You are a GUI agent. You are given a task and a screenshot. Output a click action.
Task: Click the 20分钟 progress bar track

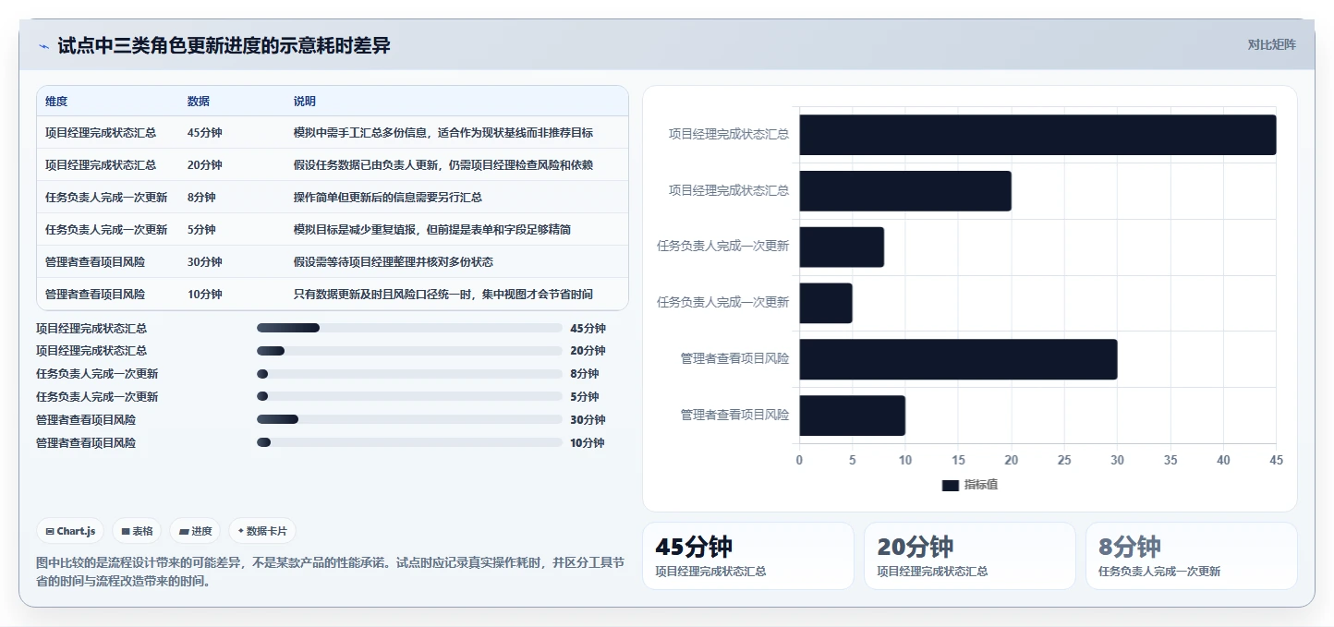pos(409,351)
